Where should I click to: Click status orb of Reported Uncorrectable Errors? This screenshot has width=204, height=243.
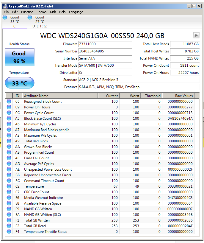9,175
